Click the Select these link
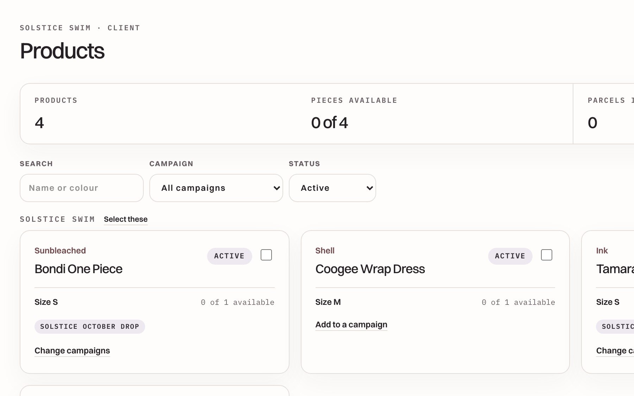 click(x=126, y=219)
